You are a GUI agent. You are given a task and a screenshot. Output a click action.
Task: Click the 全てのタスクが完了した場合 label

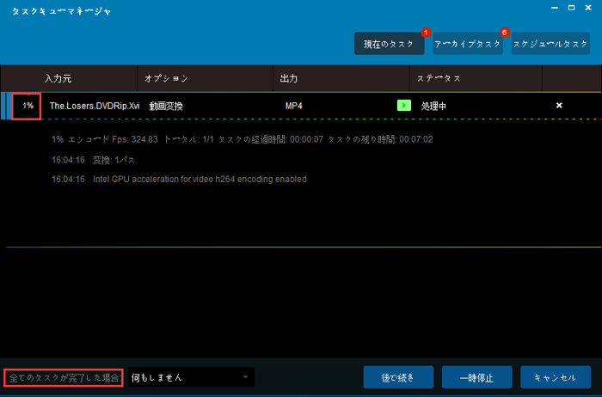(x=64, y=378)
